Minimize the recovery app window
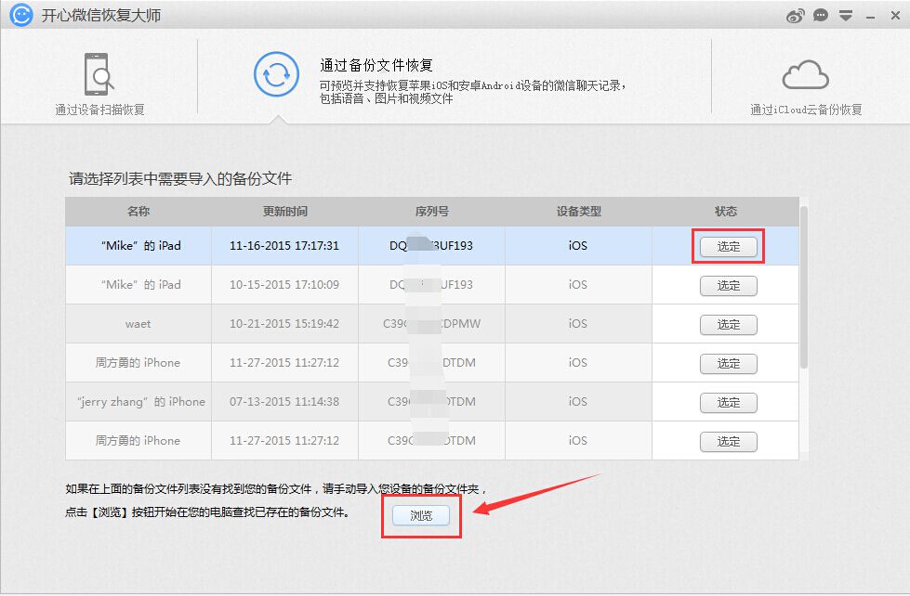Screen dimensions: 910x596 870,16
